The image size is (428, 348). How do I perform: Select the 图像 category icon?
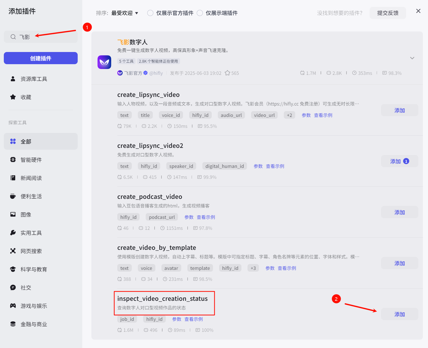point(13,215)
